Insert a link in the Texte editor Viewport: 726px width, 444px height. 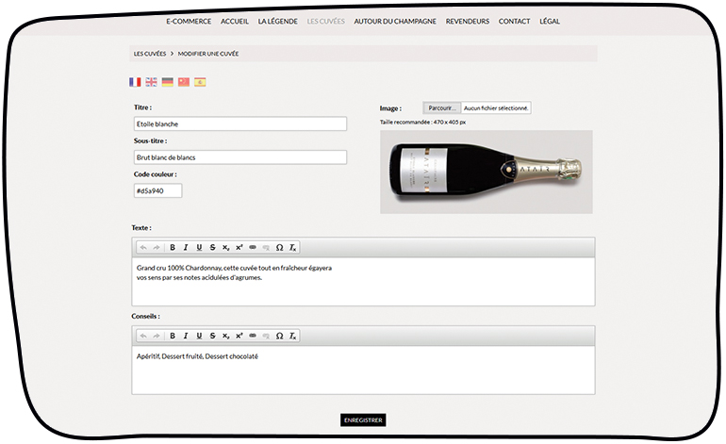[253, 247]
